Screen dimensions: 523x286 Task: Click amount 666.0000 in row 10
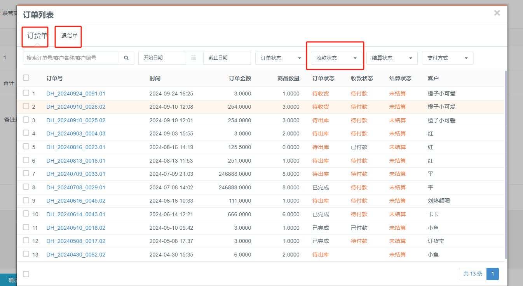[x=239, y=214]
